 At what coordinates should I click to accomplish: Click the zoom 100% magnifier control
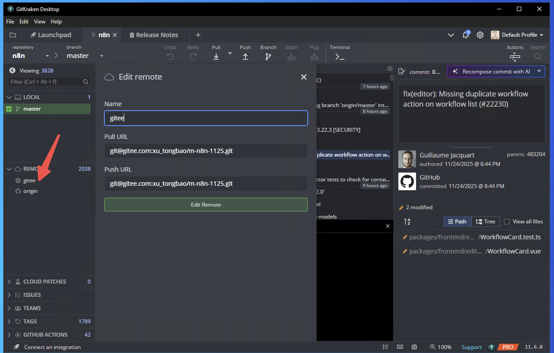coord(440,347)
